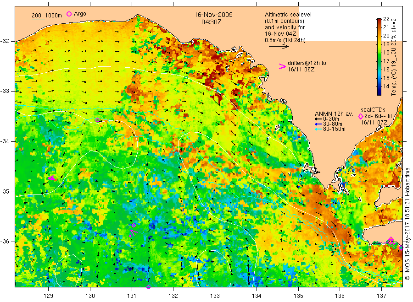Click the '16/11 06Z' drifters time text
Image resolution: width=413 pixels, height=302 pixels.
point(301,70)
